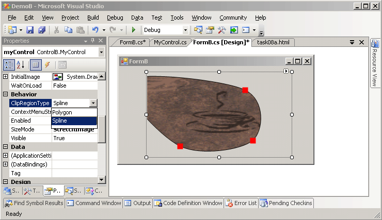This screenshot has height=220, width=382.
Task: Open New Project dropdown arrow
Action: [21, 30]
